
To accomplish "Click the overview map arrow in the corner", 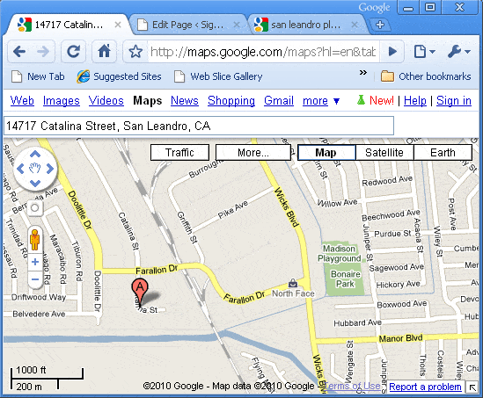I will (472, 387).
